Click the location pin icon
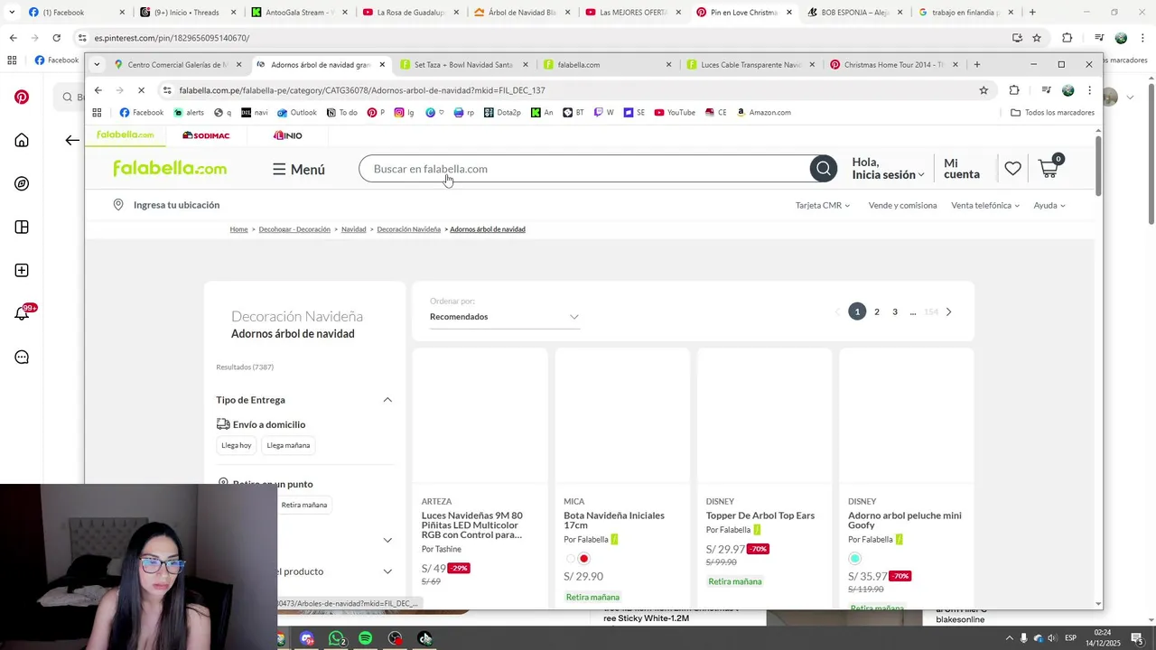The image size is (1156, 650). 118,205
